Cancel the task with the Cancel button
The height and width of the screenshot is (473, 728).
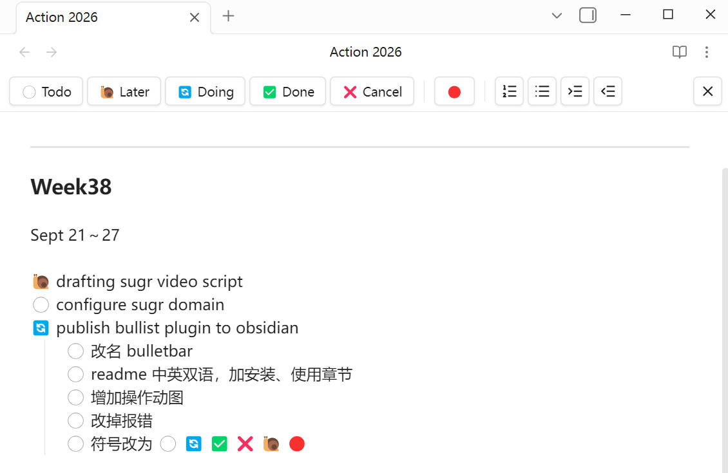372,91
